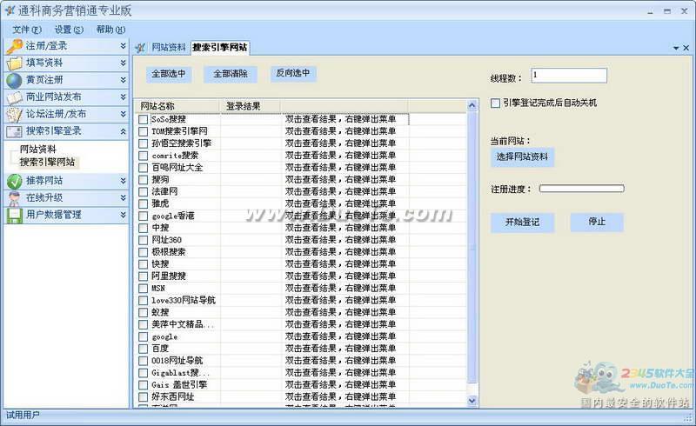Open 搜索引擎网站 in sidebar tree

coord(47,162)
